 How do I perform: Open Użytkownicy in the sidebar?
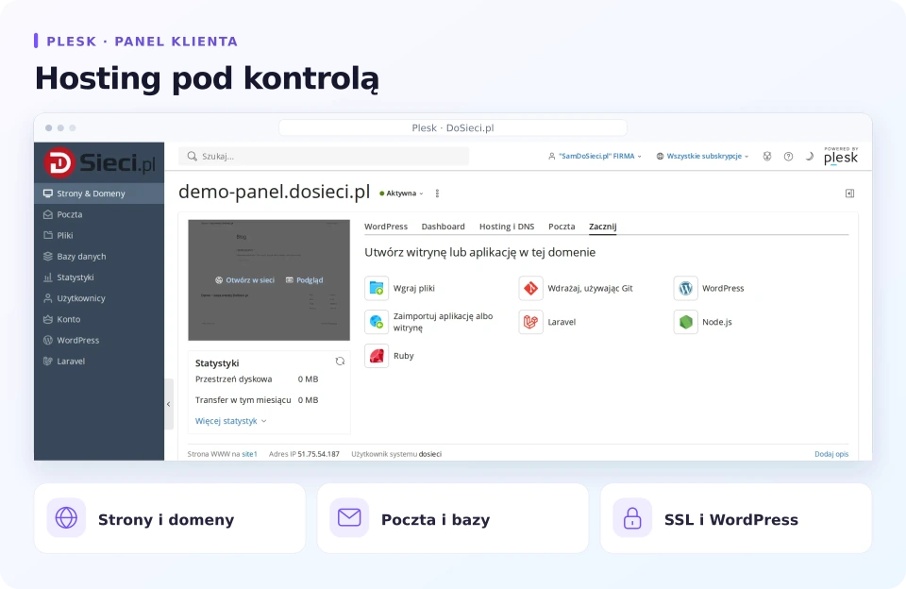pos(99,298)
